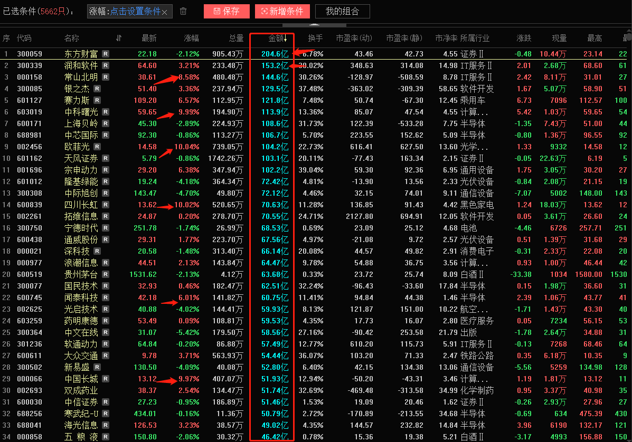Screen dimensions: 632x442
Task: Click the R badge beside 宁德时代
Action: coord(105,228)
